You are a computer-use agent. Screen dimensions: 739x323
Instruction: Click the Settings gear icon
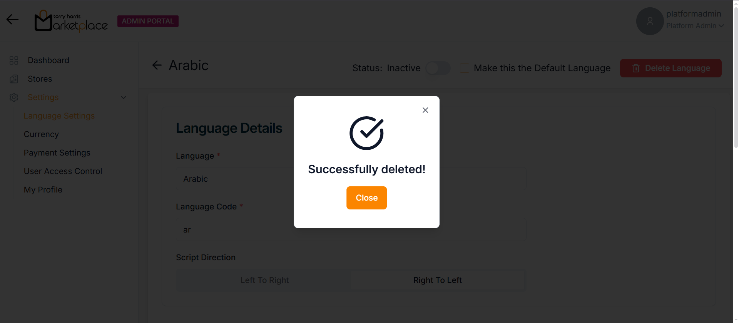tap(14, 97)
